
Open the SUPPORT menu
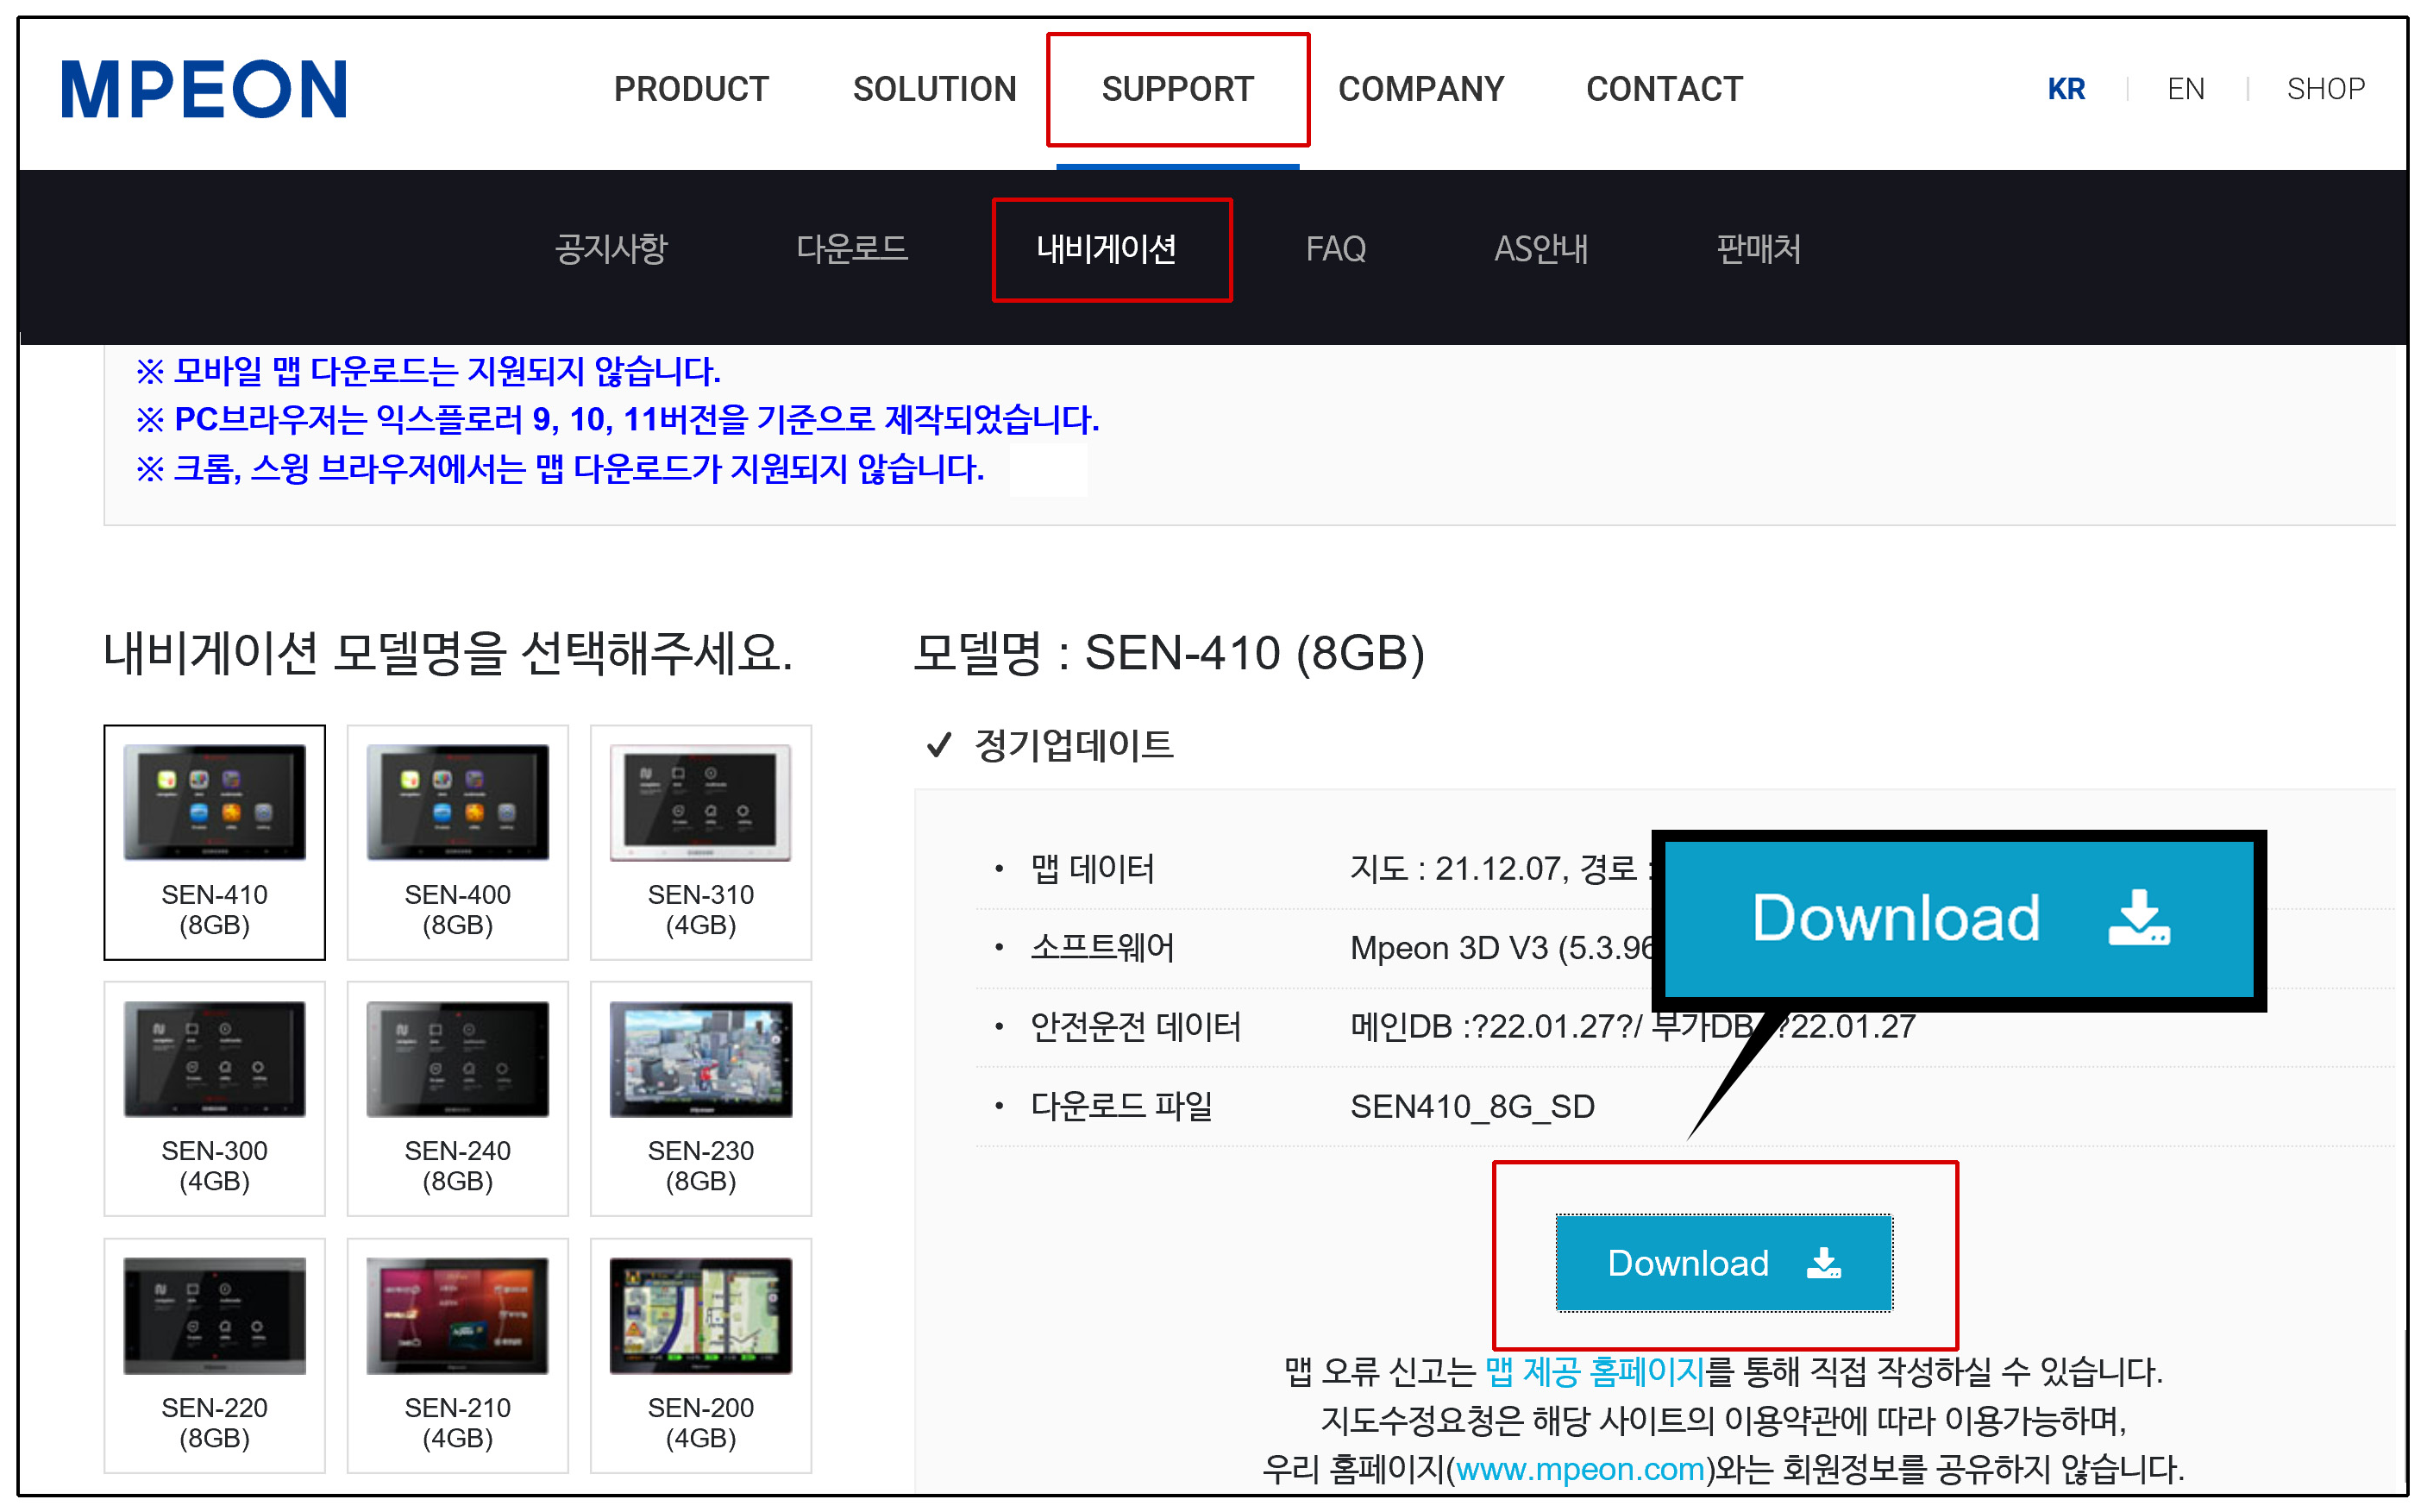1177,89
